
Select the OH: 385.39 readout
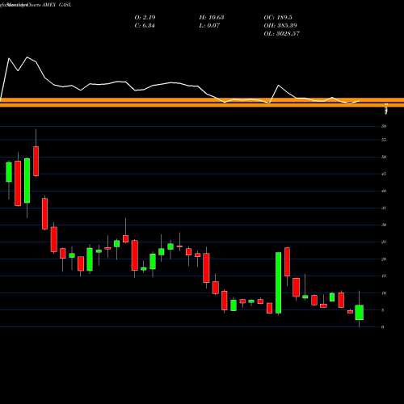[280, 26]
